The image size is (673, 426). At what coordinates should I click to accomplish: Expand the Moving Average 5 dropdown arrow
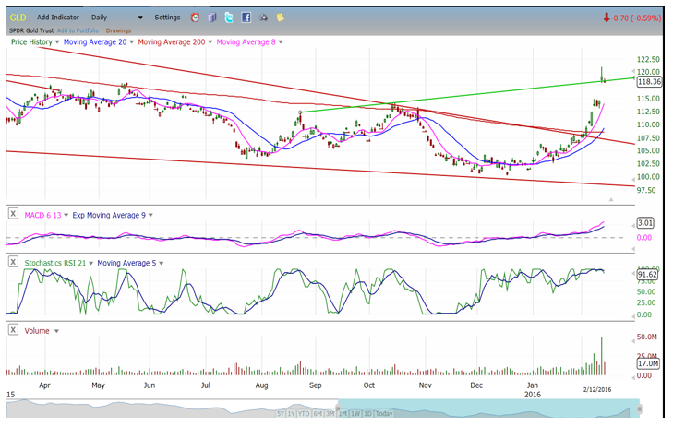tap(162, 263)
